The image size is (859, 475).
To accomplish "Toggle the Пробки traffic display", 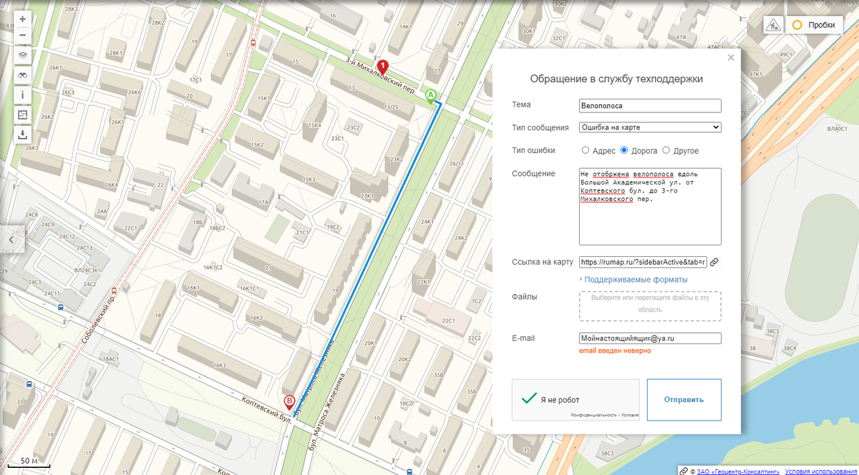I will (815, 24).
